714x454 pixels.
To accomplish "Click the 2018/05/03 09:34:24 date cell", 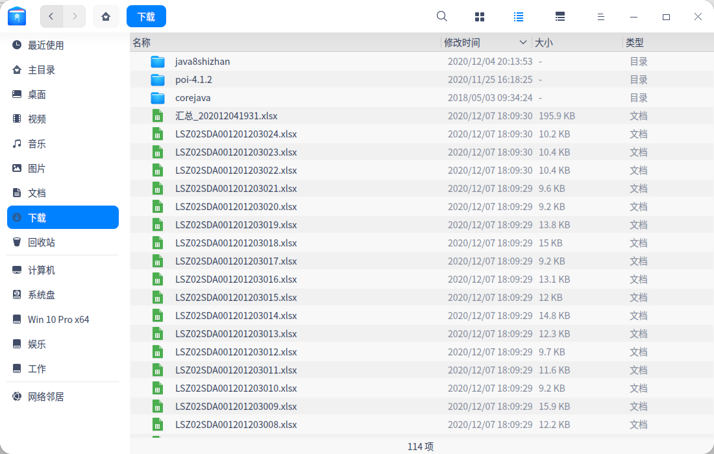I will pyautogui.click(x=490, y=98).
